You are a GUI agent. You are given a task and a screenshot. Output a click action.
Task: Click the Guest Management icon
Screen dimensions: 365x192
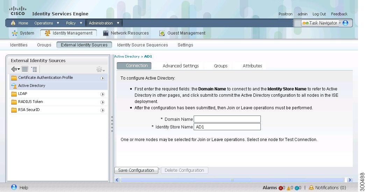162,33
